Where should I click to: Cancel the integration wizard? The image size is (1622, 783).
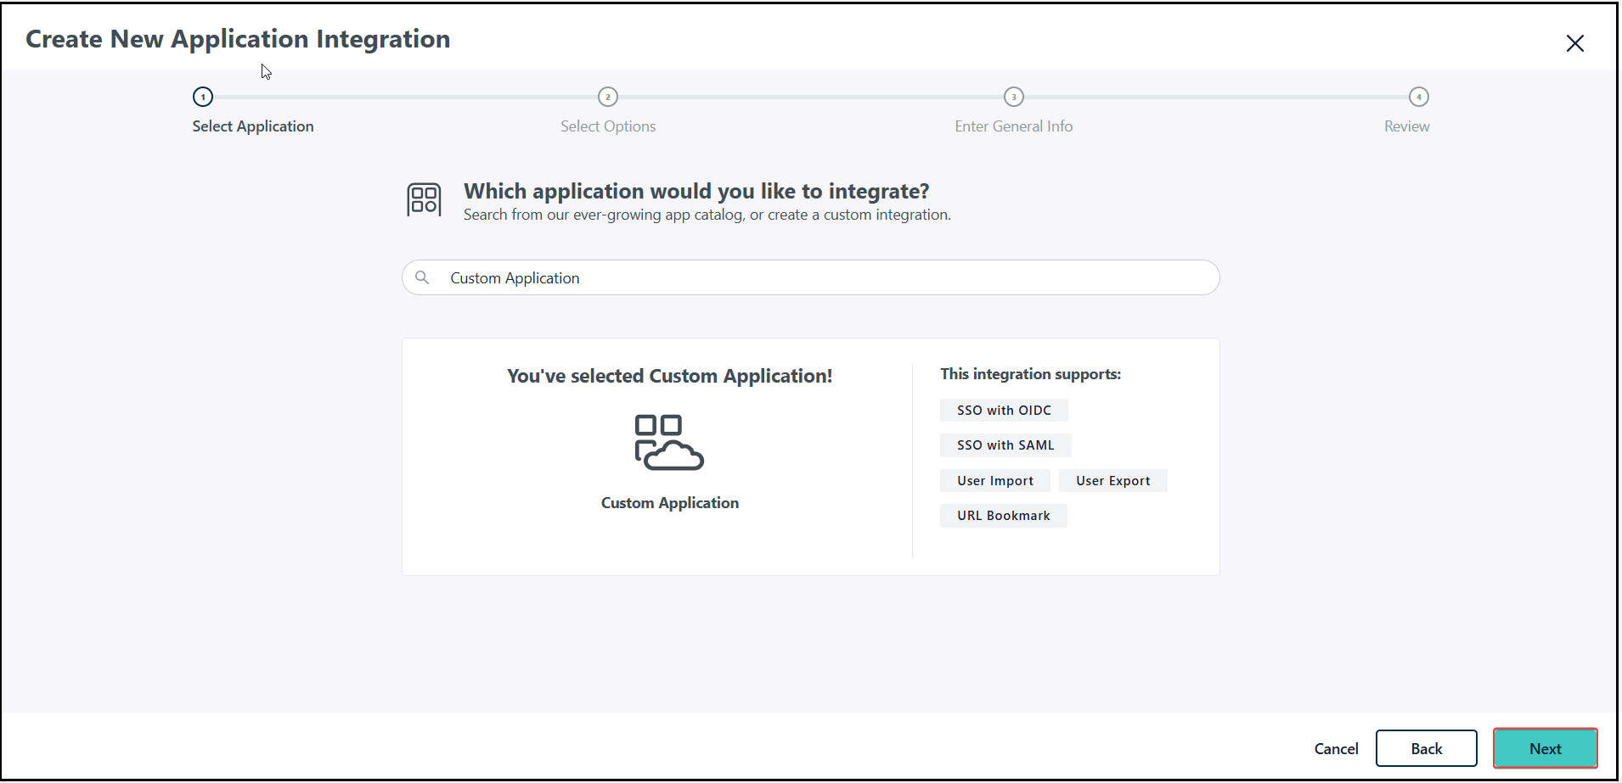coord(1336,748)
